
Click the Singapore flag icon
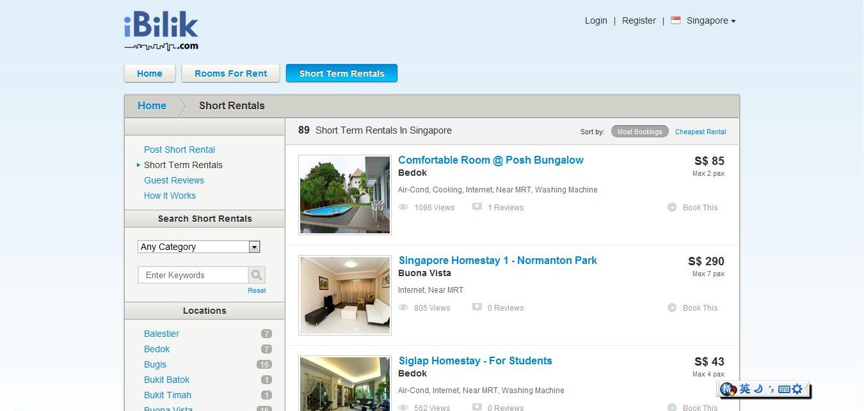[x=676, y=20]
